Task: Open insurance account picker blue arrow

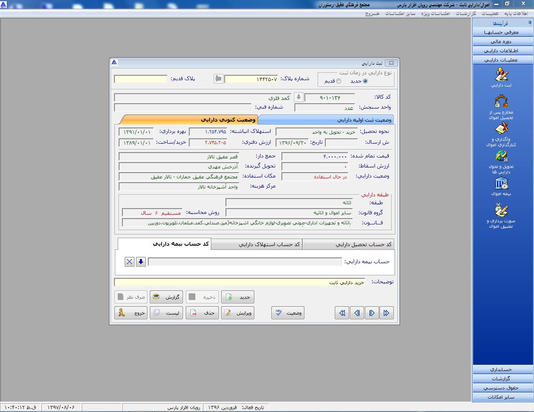Action: click(141, 262)
